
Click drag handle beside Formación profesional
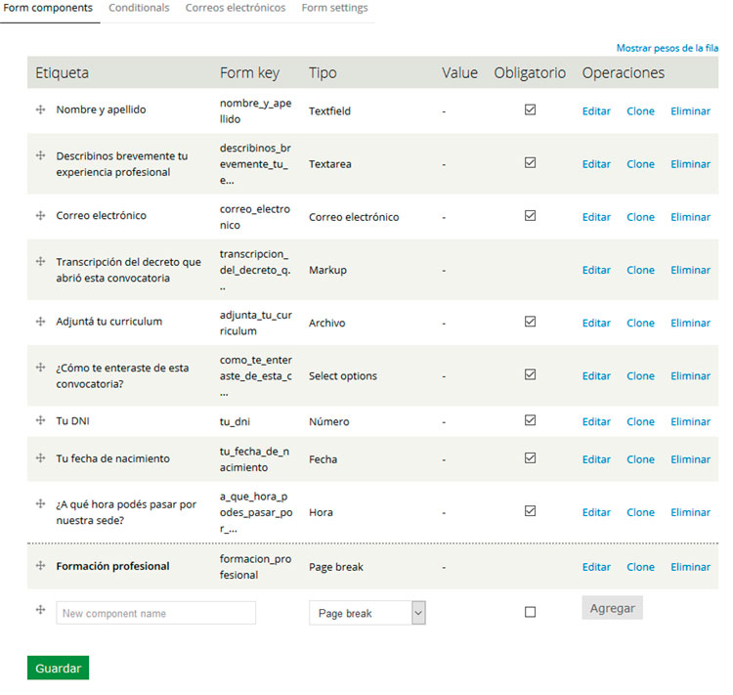(40, 565)
